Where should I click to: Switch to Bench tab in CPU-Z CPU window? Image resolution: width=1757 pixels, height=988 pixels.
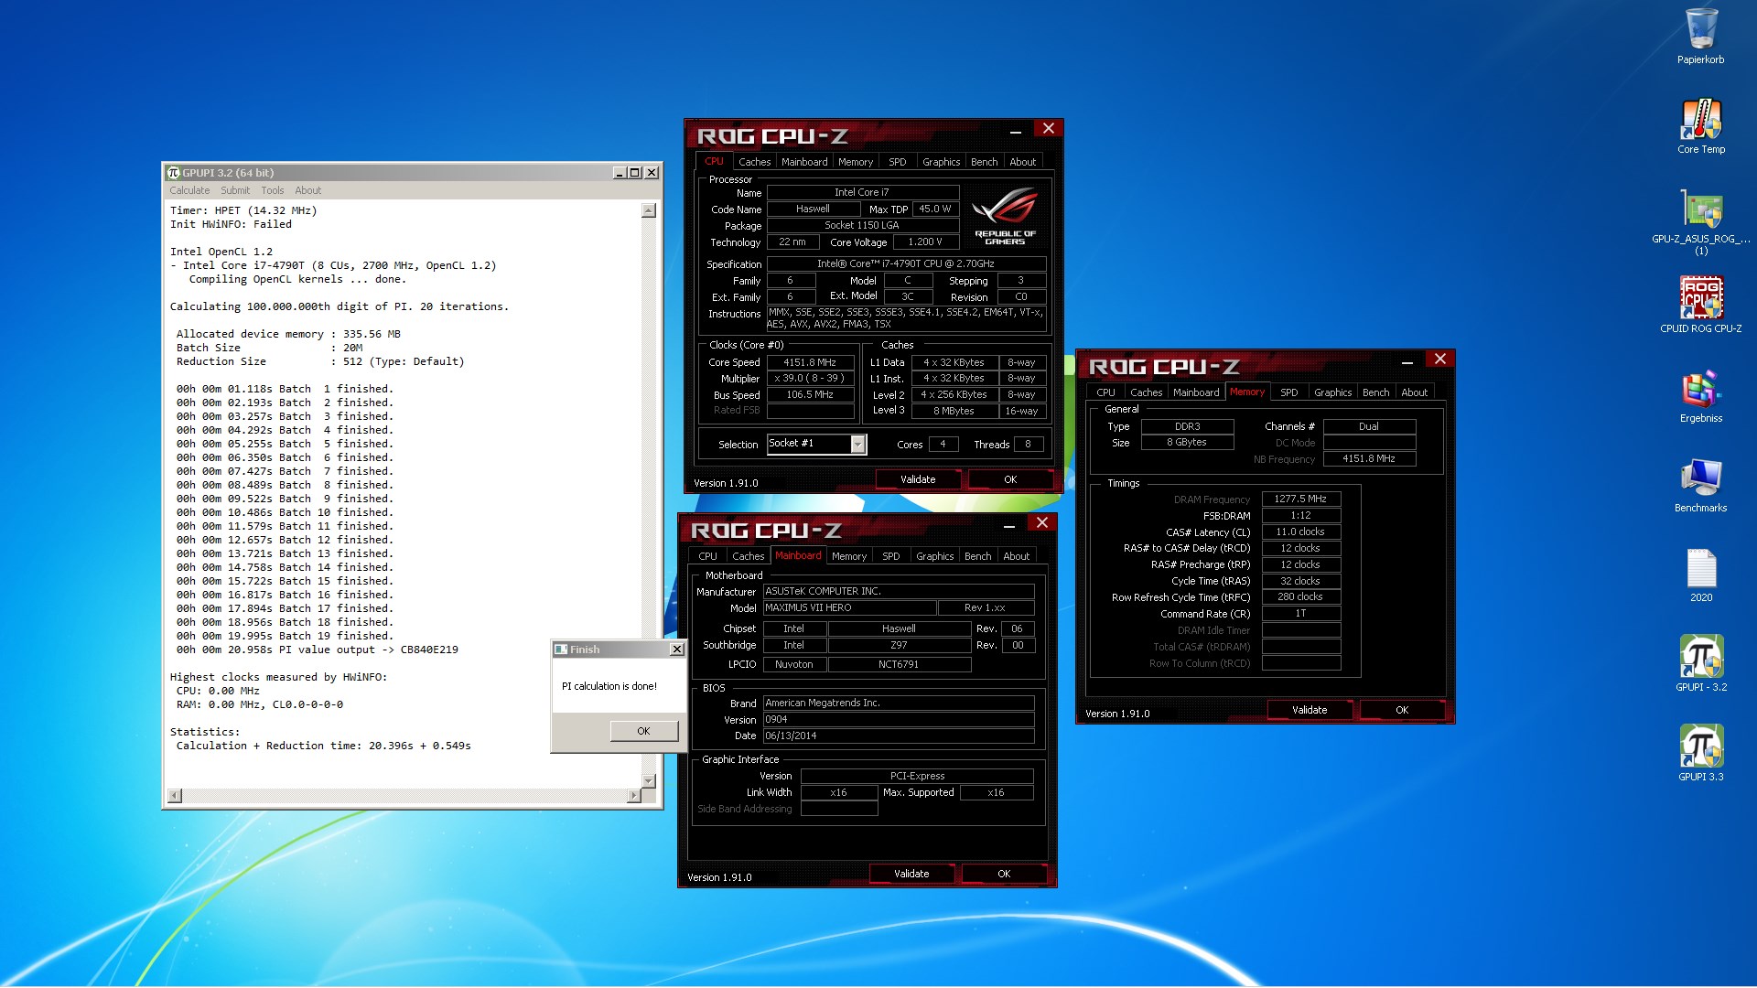(985, 162)
